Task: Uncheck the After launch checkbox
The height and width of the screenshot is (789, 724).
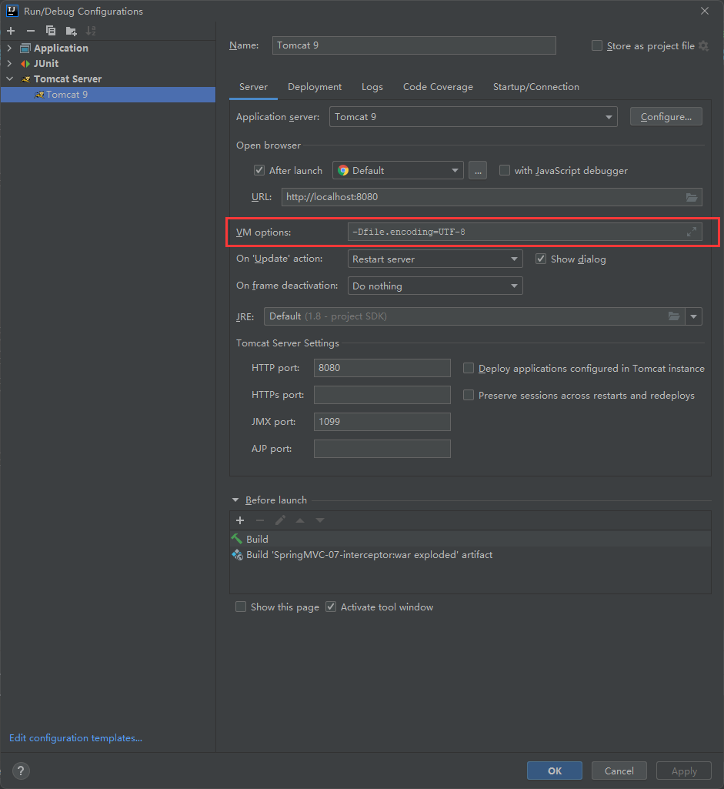Action: [x=259, y=171]
